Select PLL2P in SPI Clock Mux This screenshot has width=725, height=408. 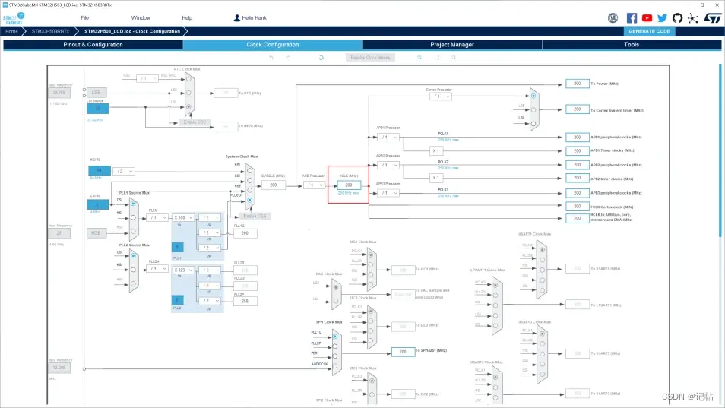[x=335, y=346]
